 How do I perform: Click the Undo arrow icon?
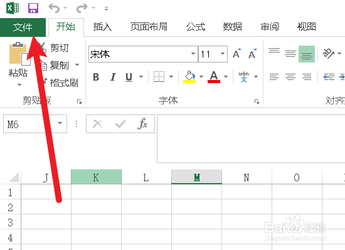tap(54, 8)
